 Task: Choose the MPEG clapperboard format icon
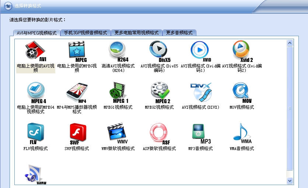[77, 51]
